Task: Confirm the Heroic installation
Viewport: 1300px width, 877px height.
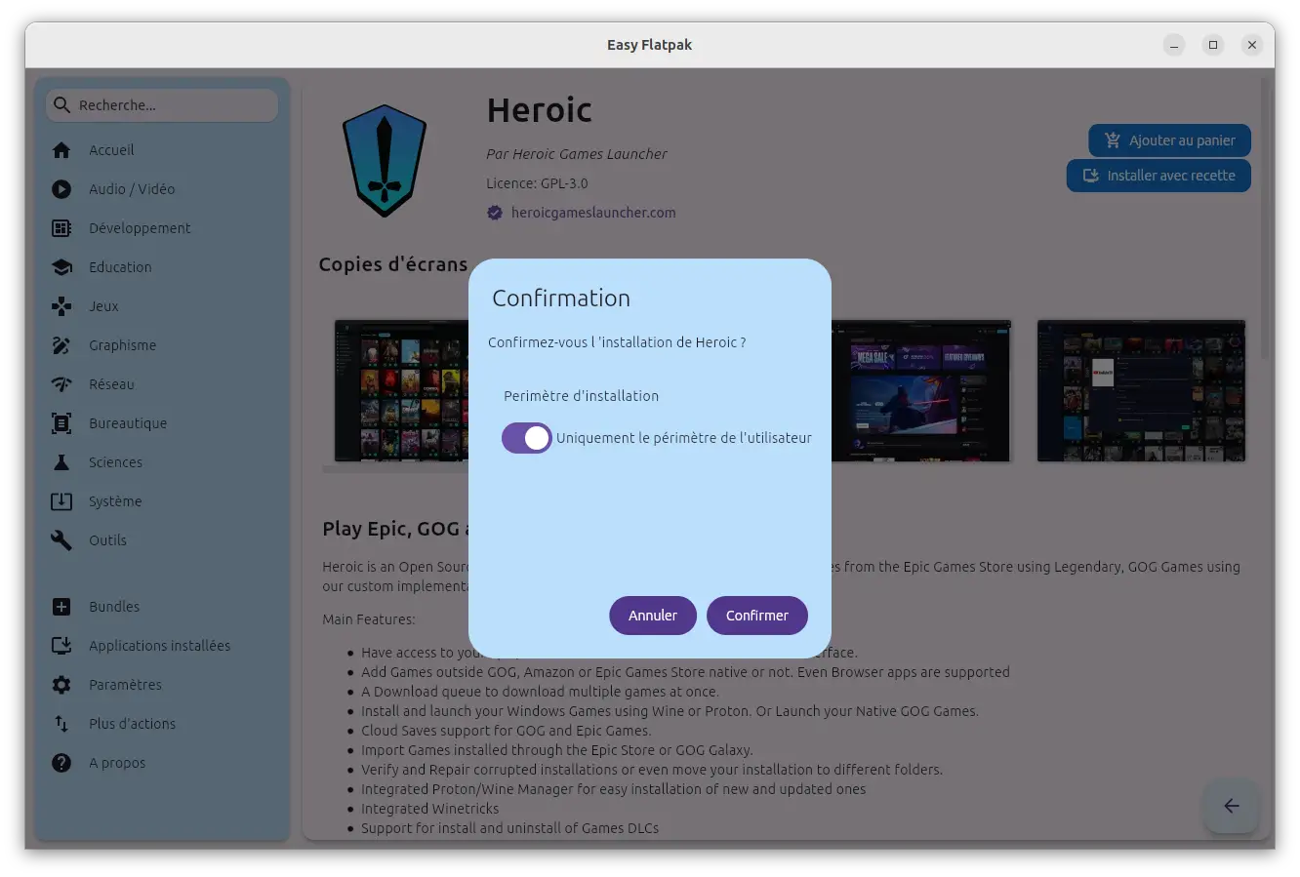Action: 757,616
